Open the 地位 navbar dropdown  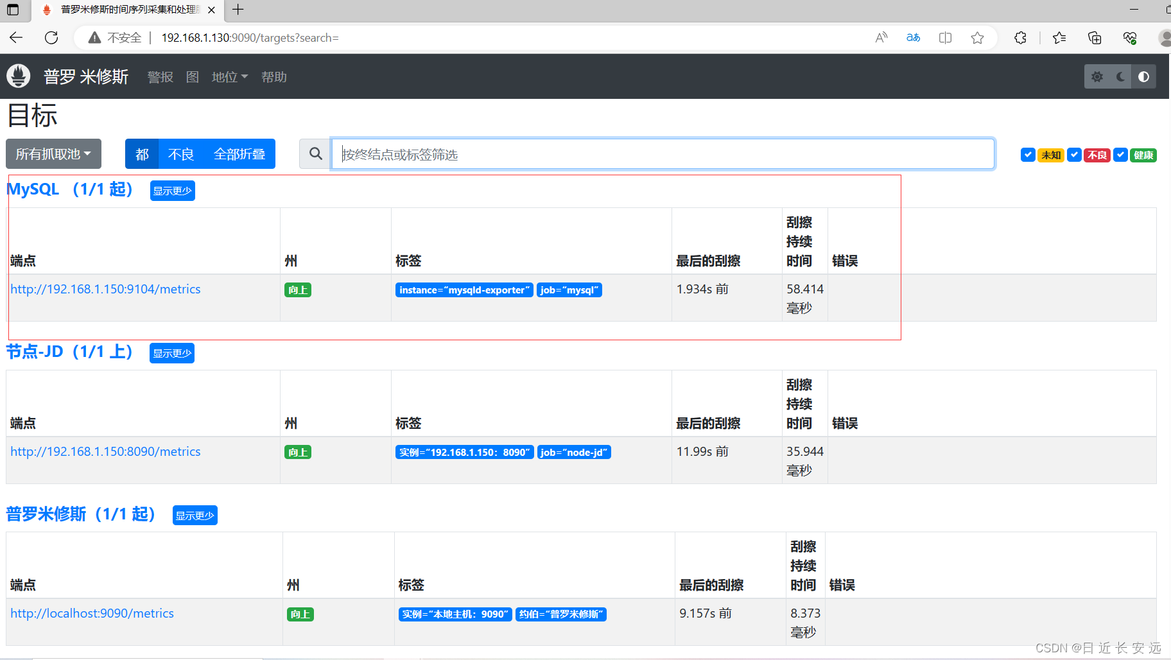pos(229,77)
